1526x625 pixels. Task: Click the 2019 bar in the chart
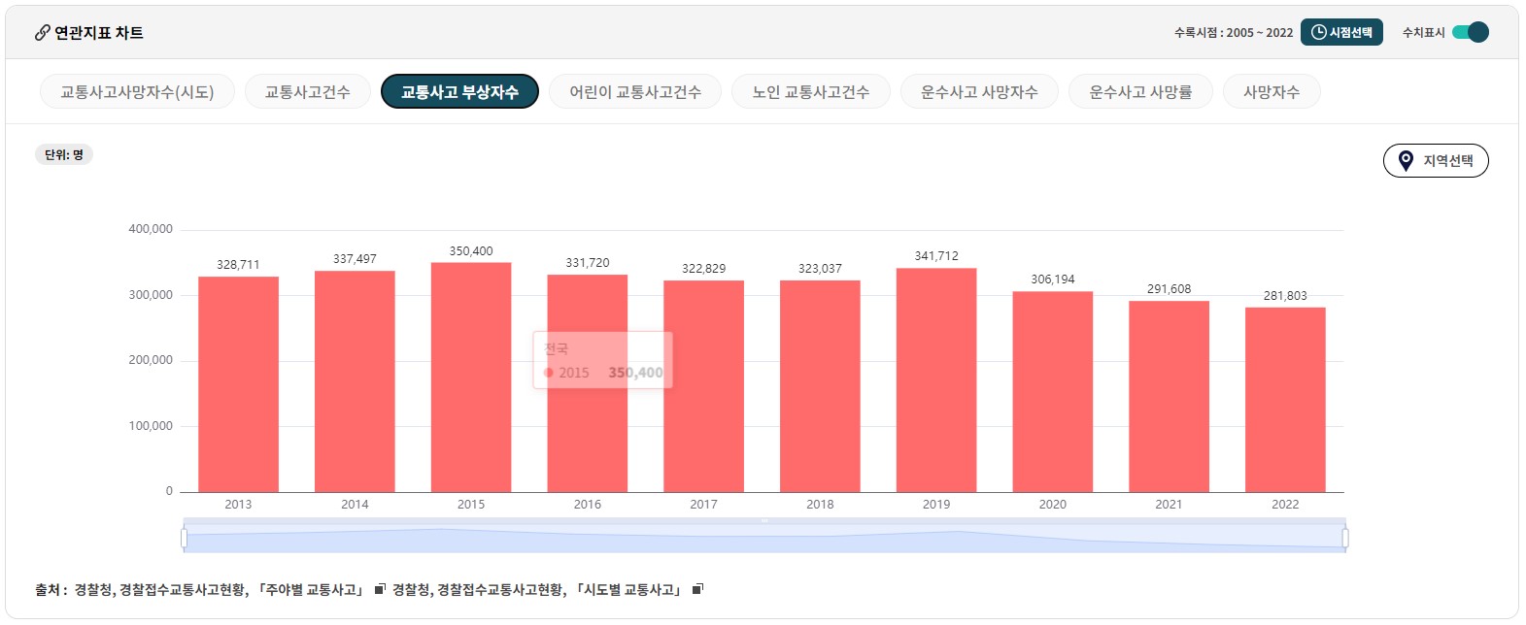936,380
